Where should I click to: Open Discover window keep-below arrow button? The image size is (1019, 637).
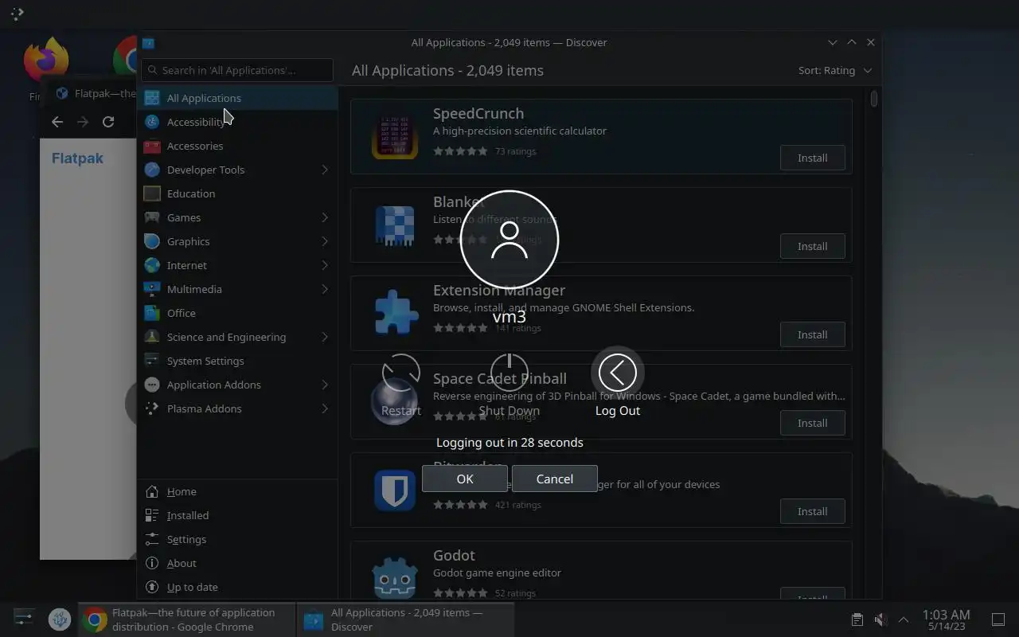point(833,42)
